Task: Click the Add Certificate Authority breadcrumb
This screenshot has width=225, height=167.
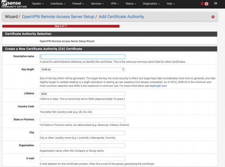Action: click(121, 17)
